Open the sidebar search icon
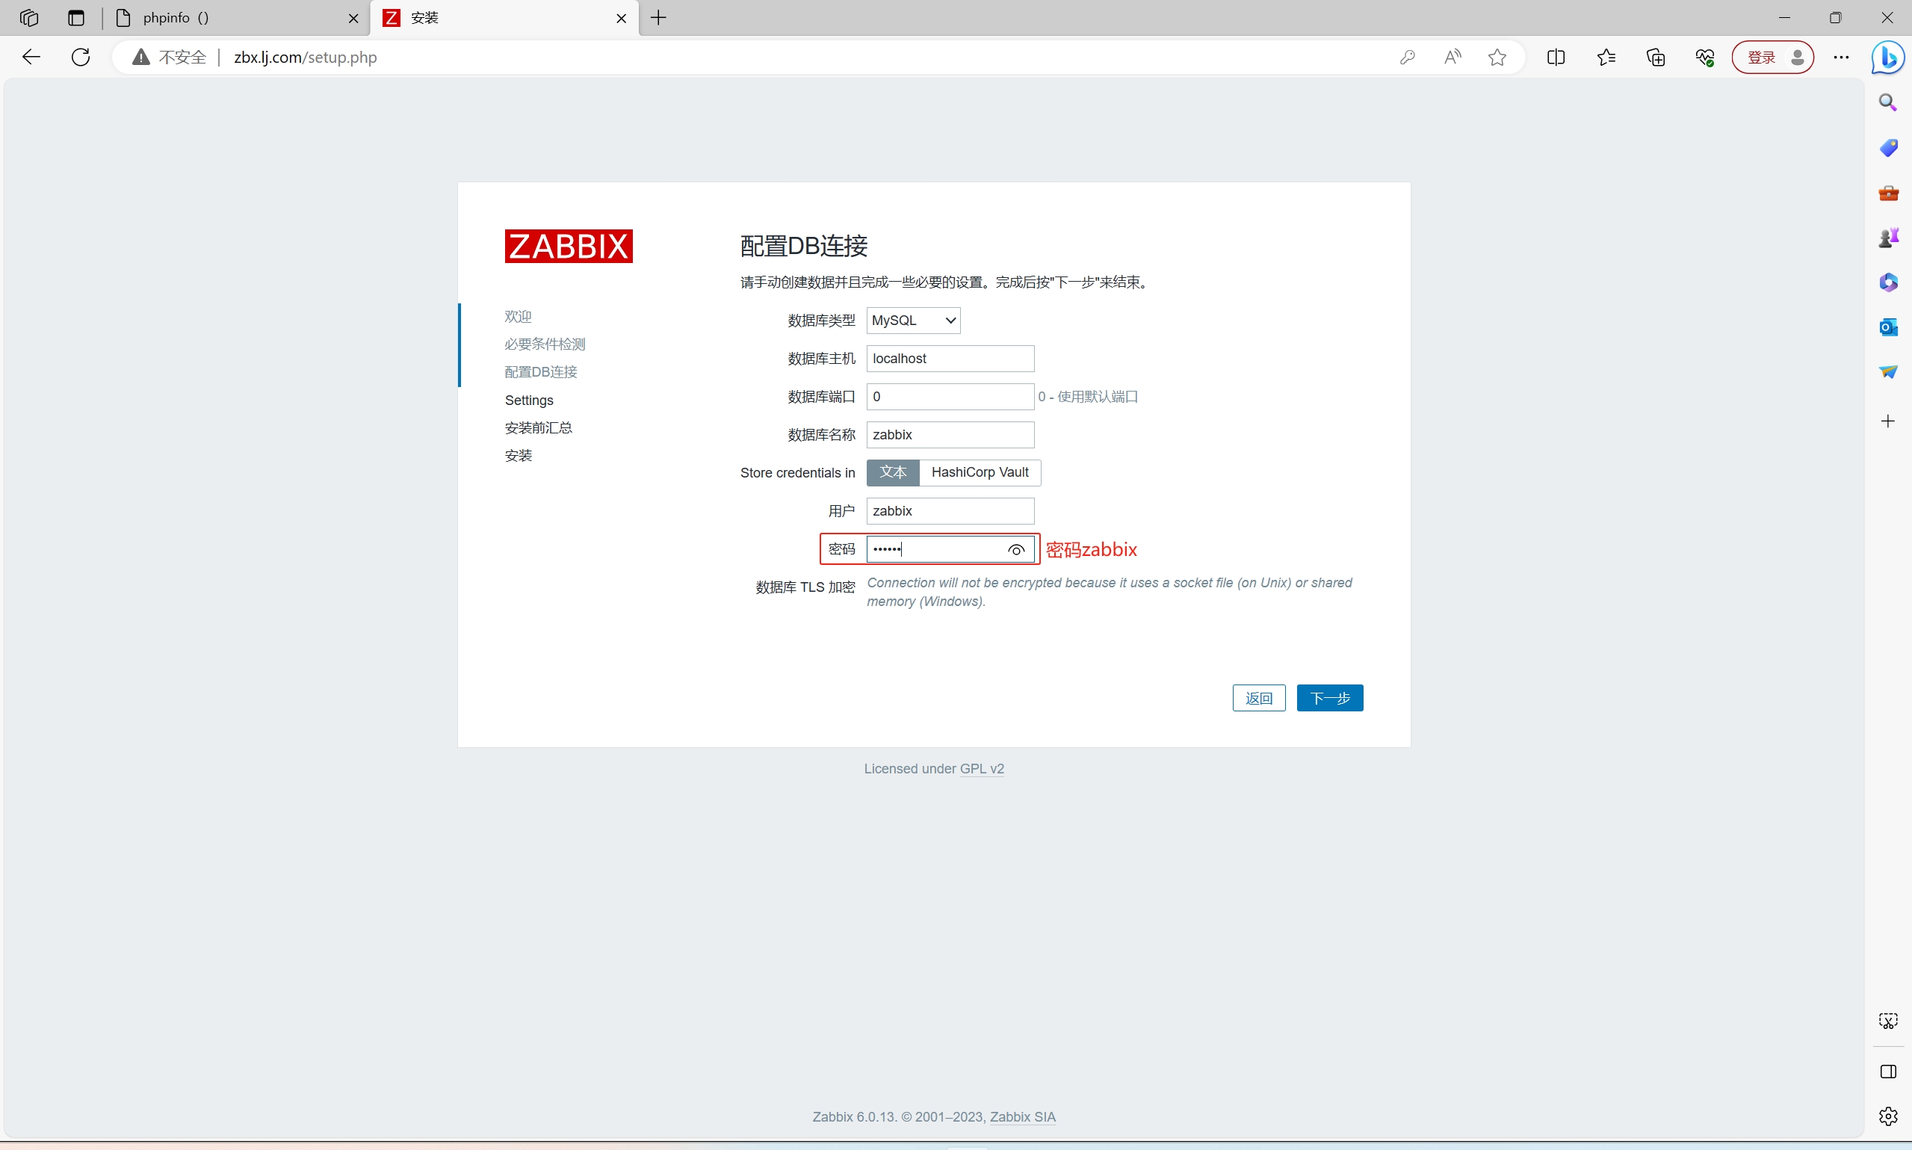The height and width of the screenshot is (1150, 1912). click(x=1888, y=102)
